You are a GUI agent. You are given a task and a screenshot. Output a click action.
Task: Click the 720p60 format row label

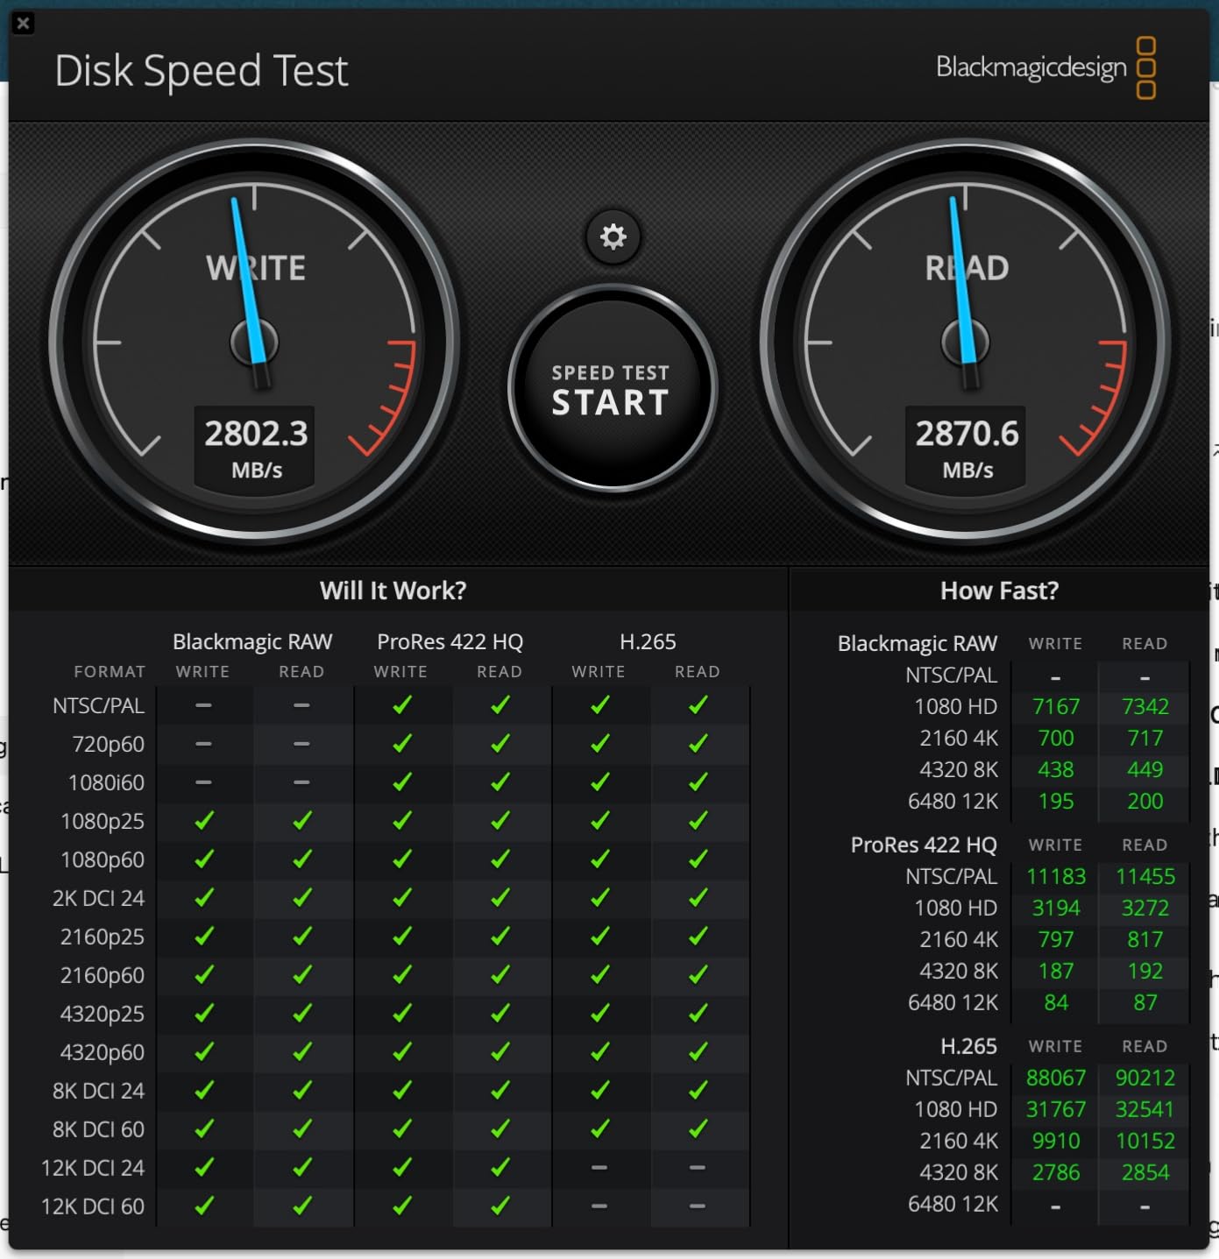click(x=108, y=745)
